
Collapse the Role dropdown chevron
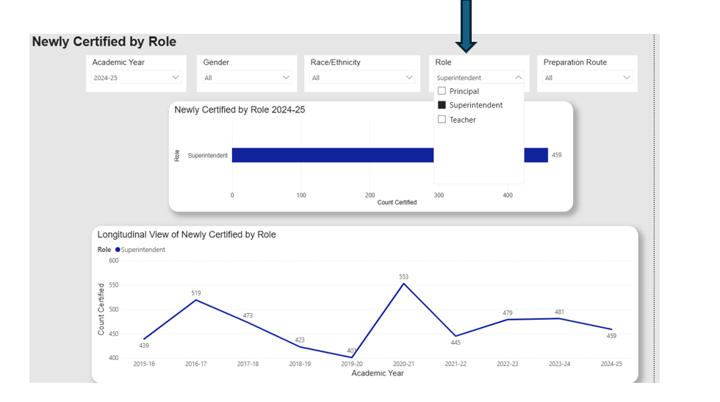pos(519,77)
